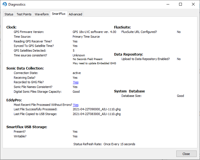
Task: Switch to the Status tab
Action: click(9, 14)
